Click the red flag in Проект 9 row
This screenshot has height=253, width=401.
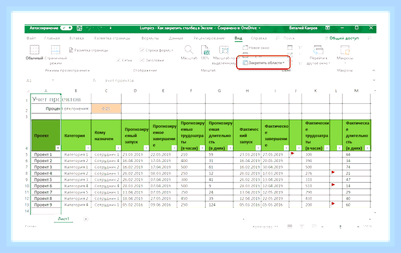click(x=333, y=203)
